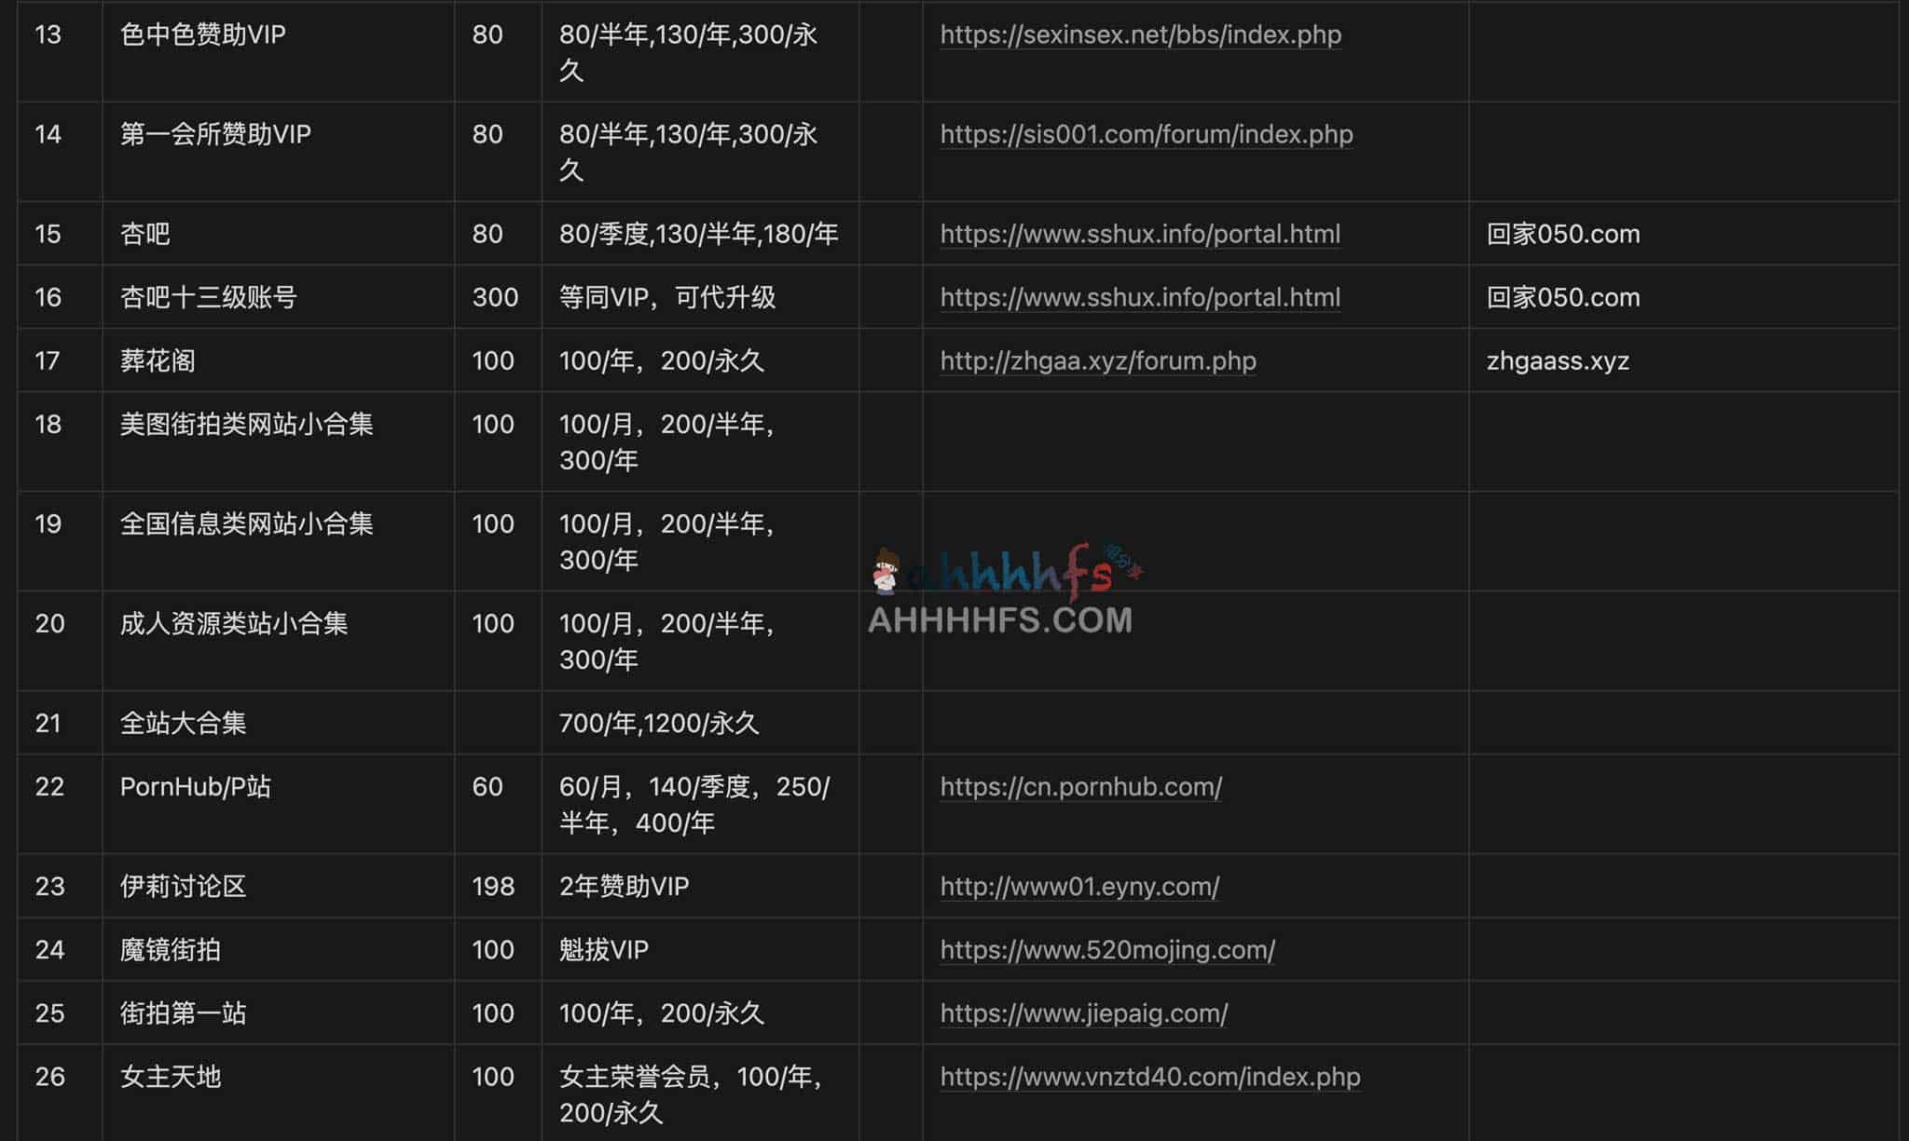
Task: Open the sis001.com forum link
Action: tap(1146, 135)
